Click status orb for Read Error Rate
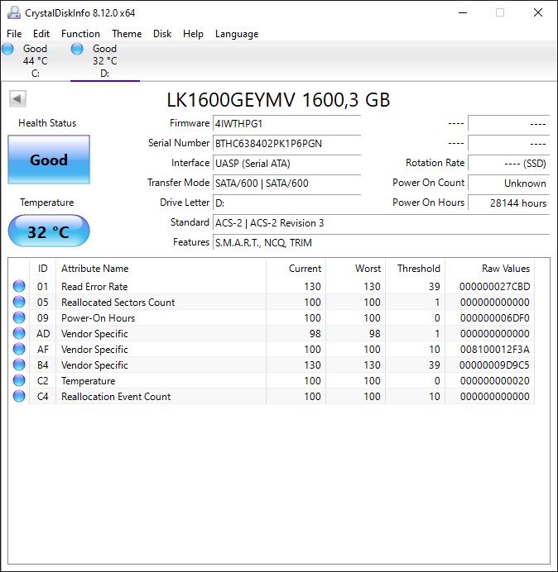 pos(19,286)
